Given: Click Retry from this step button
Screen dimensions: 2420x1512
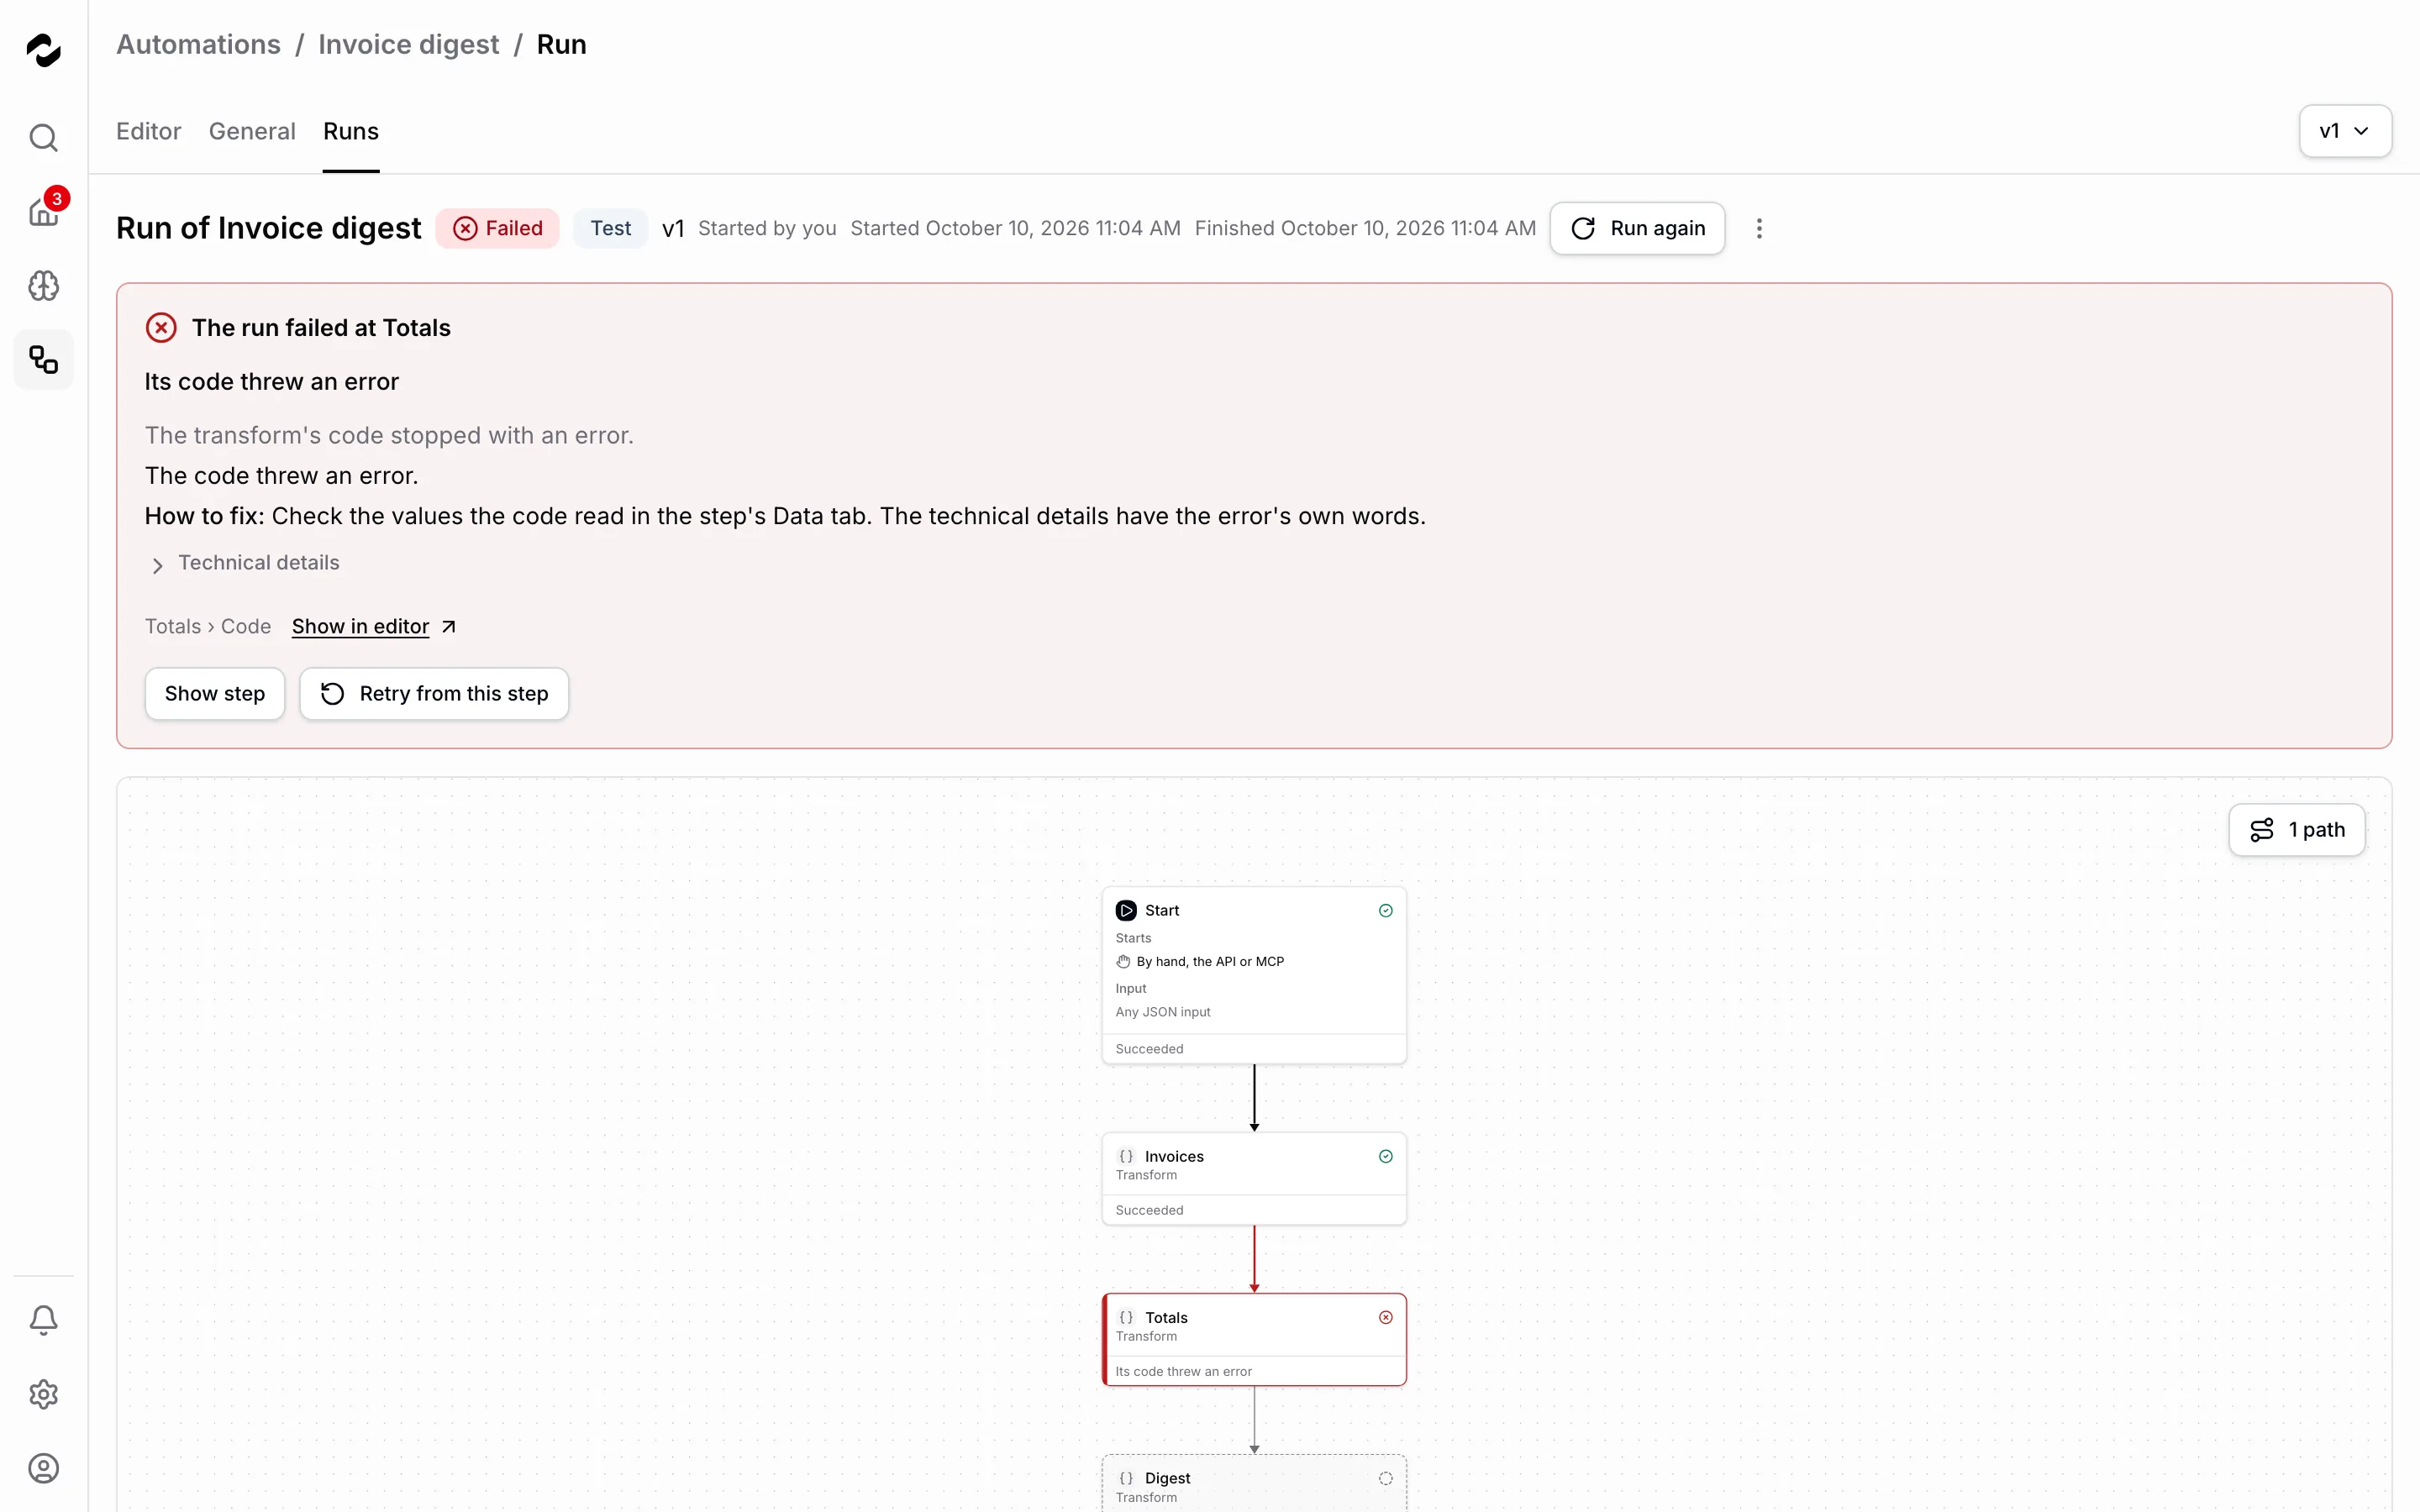Looking at the screenshot, I should point(434,694).
